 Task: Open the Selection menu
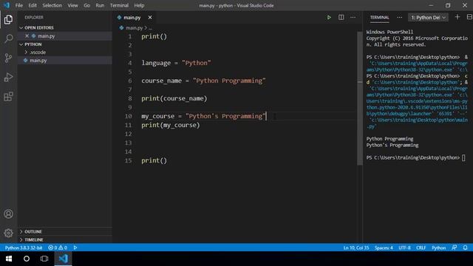coord(52,5)
